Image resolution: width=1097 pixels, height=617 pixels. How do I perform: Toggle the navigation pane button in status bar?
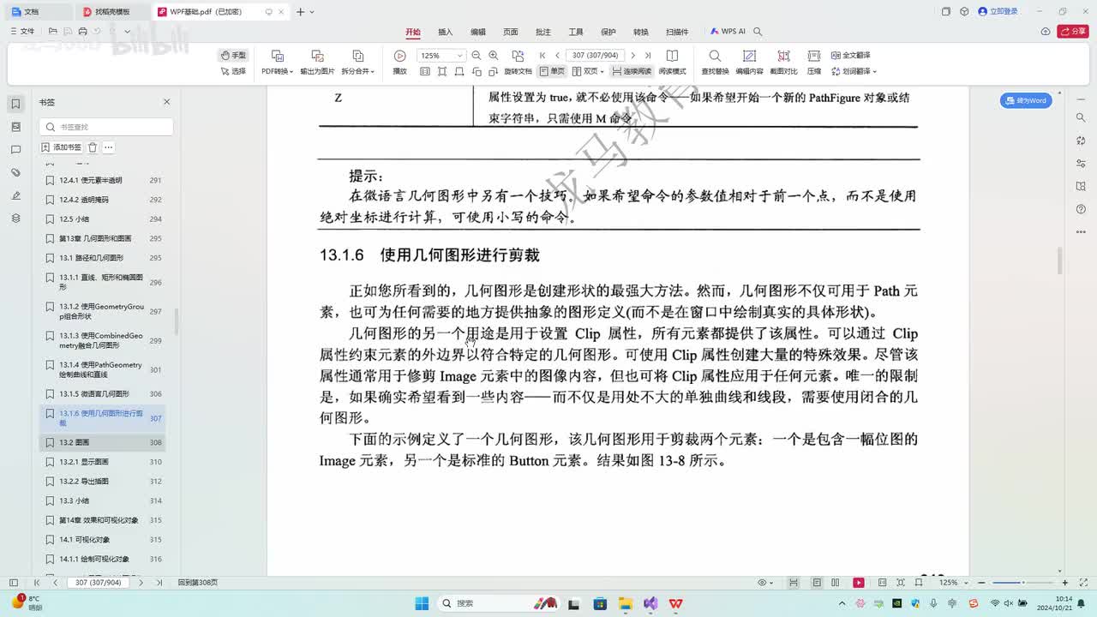click(12, 583)
